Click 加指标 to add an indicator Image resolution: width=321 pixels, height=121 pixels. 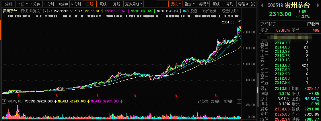pos(216,101)
